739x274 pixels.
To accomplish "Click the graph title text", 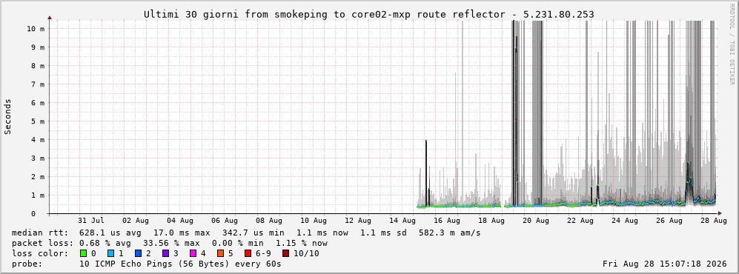I will point(369,15).
